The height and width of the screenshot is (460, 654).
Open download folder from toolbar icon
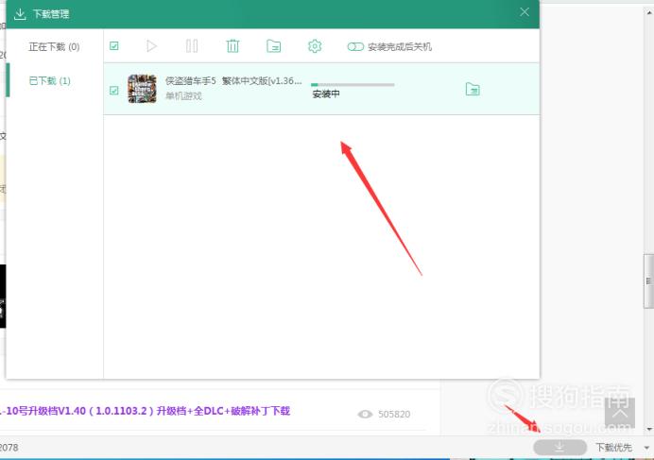[x=274, y=46]
